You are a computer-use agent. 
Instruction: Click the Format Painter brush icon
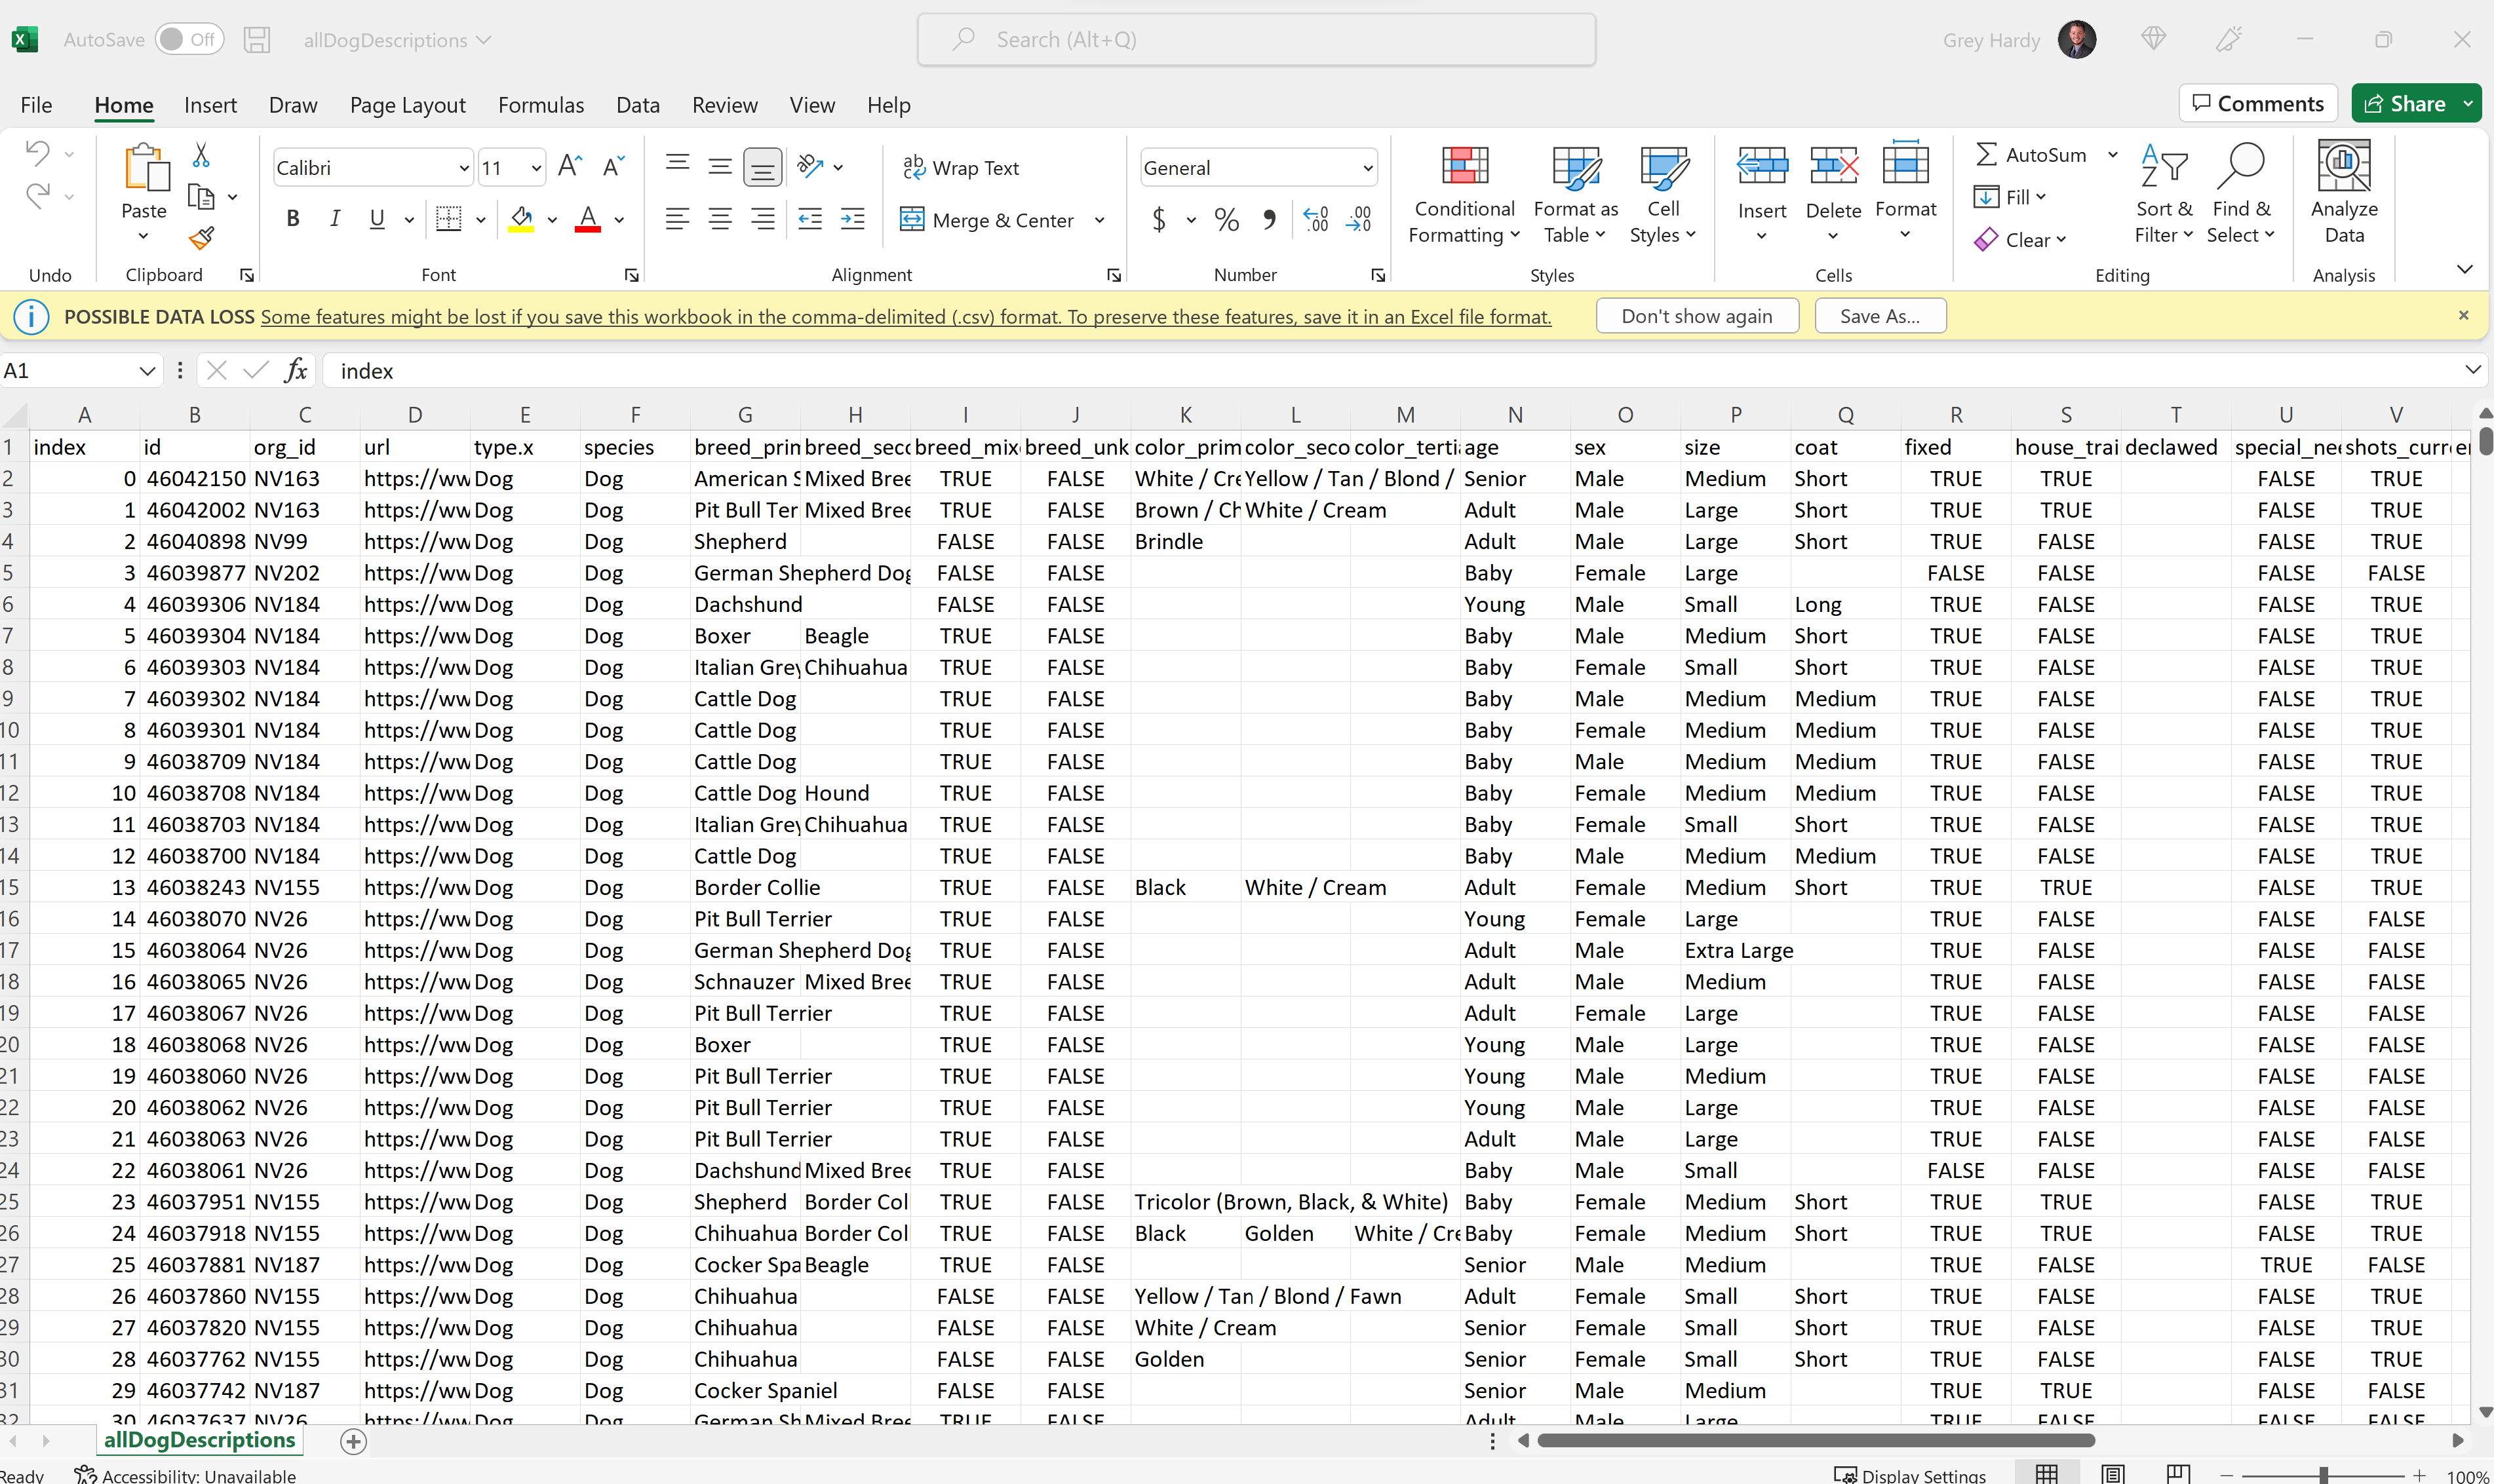click(201, 238)
